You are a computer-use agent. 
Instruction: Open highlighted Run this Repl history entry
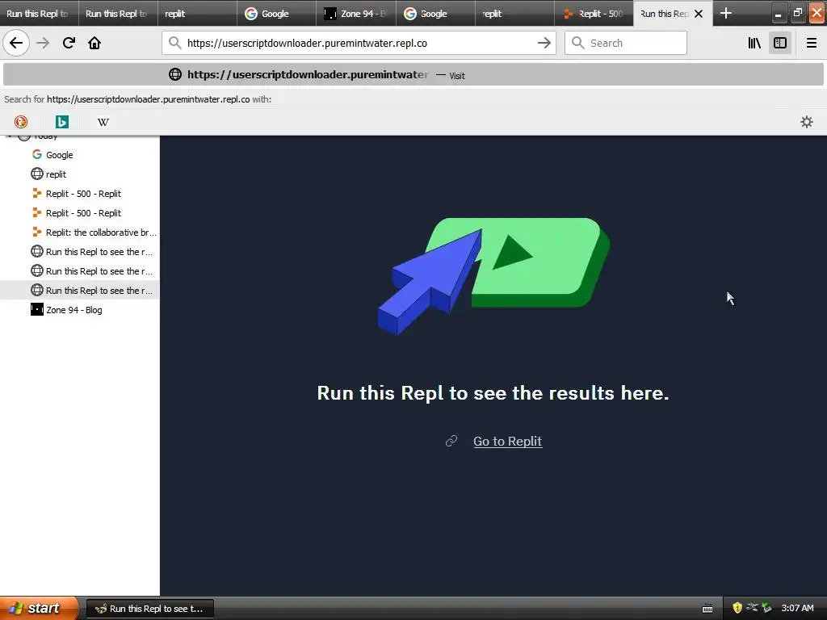[x=80, y=291]
